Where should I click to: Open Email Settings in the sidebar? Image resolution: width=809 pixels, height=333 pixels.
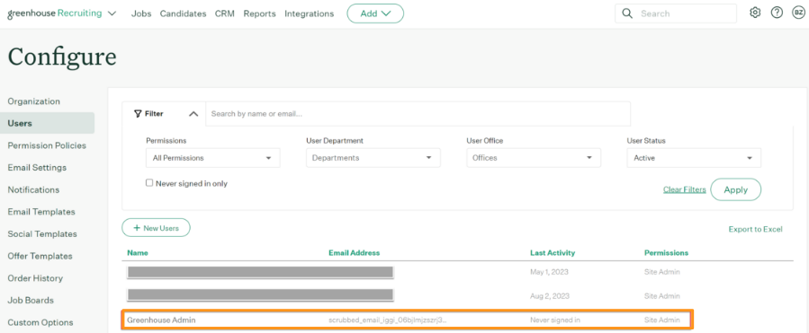click(x=37, y=167)
